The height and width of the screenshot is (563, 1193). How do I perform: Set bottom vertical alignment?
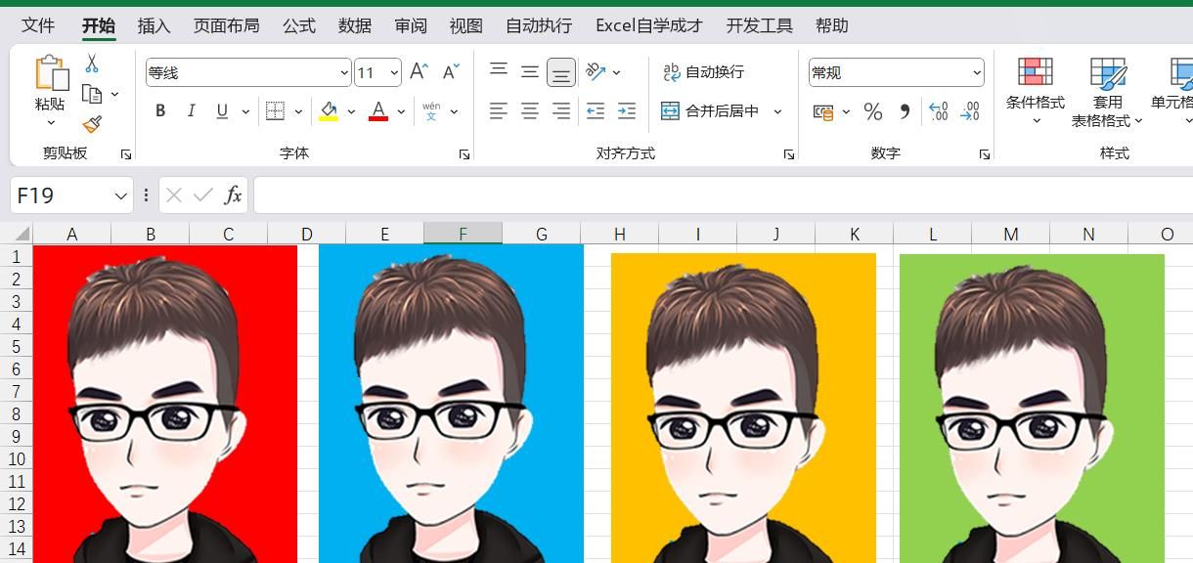(561, 72)
